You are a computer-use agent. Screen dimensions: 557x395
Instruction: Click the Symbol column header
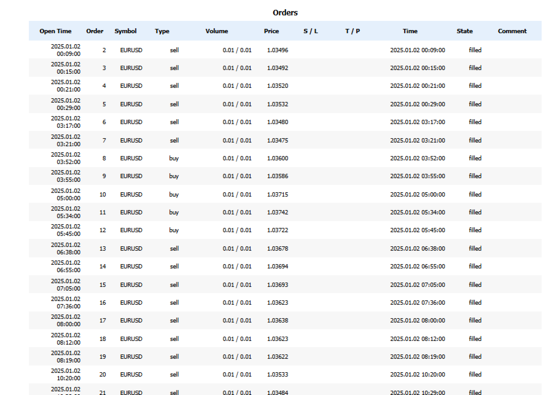click(x=125, y=31)
